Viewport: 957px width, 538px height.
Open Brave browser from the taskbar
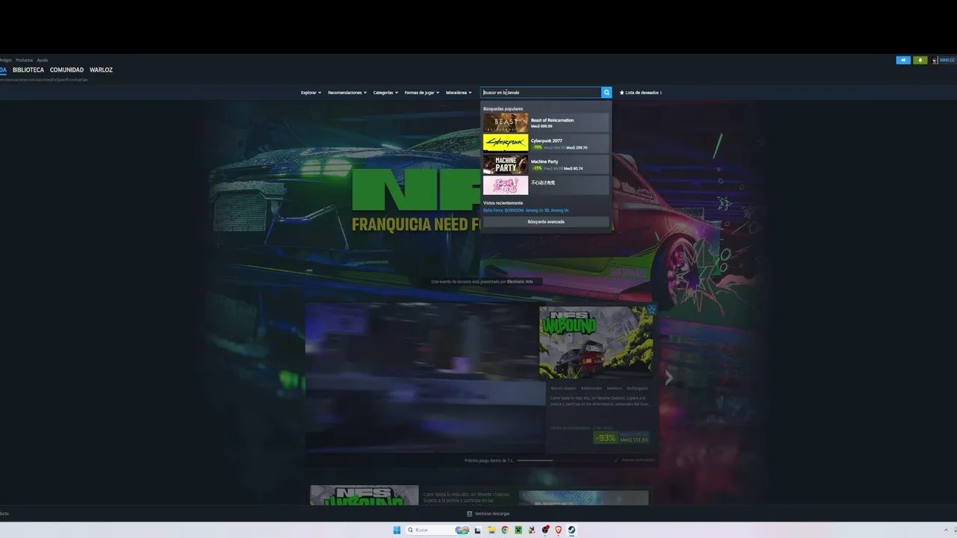(x=558, y=530)
